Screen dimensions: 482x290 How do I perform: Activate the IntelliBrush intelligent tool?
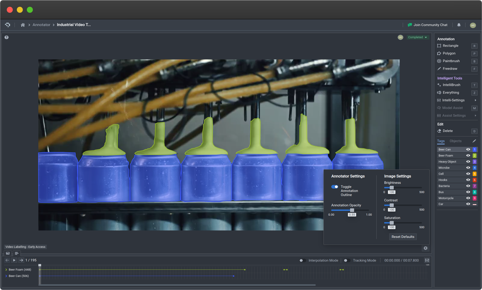(451, 85)
